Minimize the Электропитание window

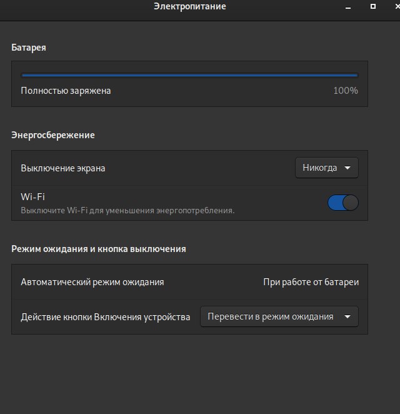click(x=348, y=7)
